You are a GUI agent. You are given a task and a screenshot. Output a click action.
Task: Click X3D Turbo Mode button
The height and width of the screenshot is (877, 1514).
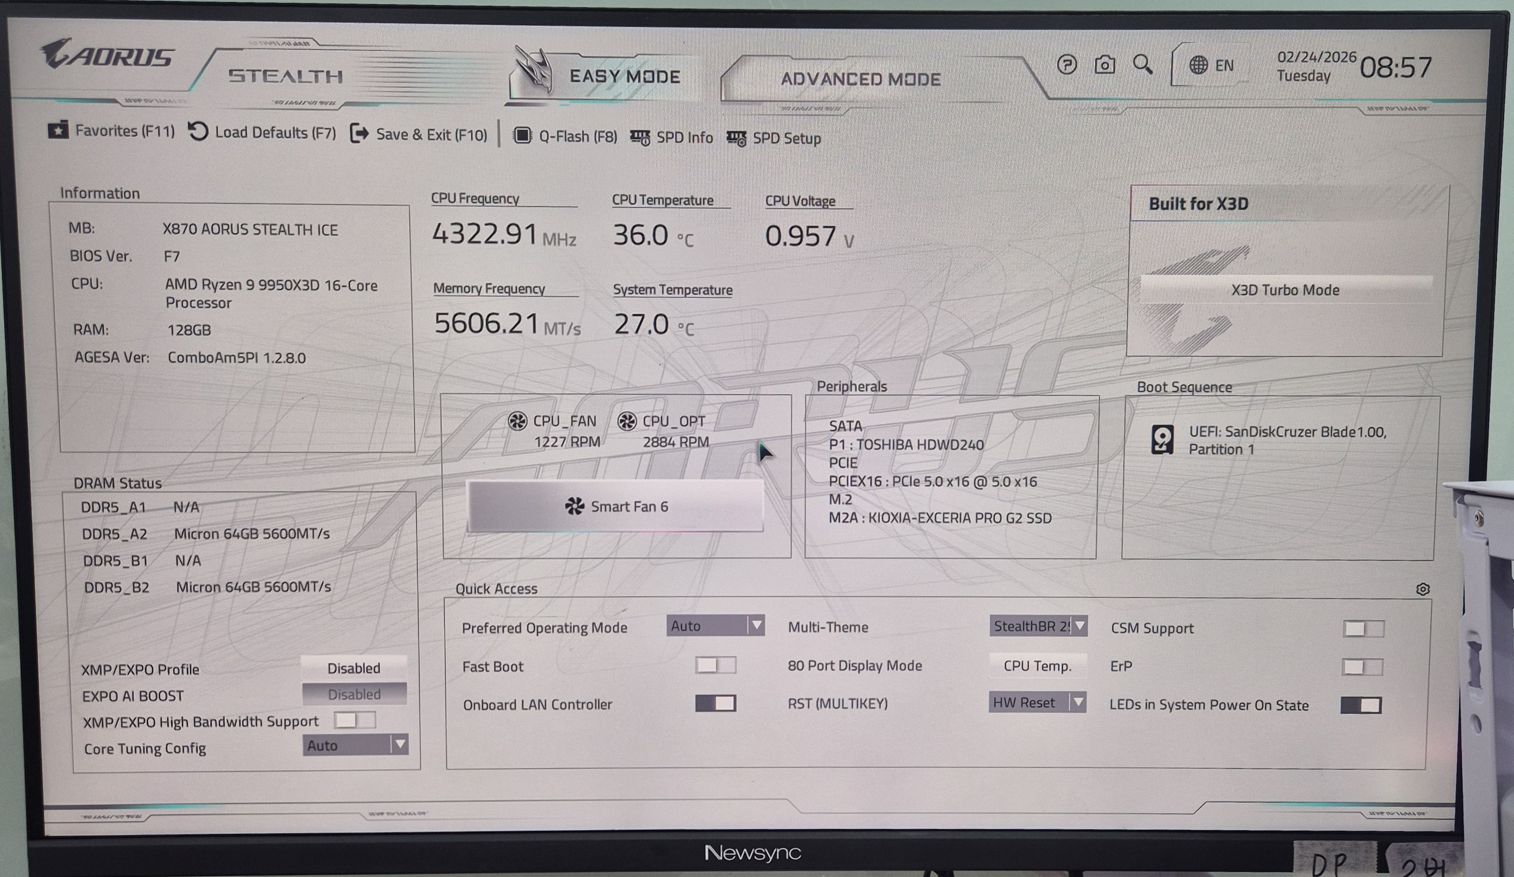click(x=1285, y=290)
